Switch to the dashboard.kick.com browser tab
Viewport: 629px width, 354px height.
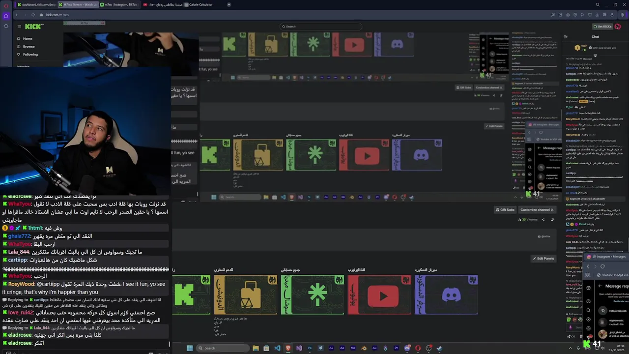click(x=36, y=4)
